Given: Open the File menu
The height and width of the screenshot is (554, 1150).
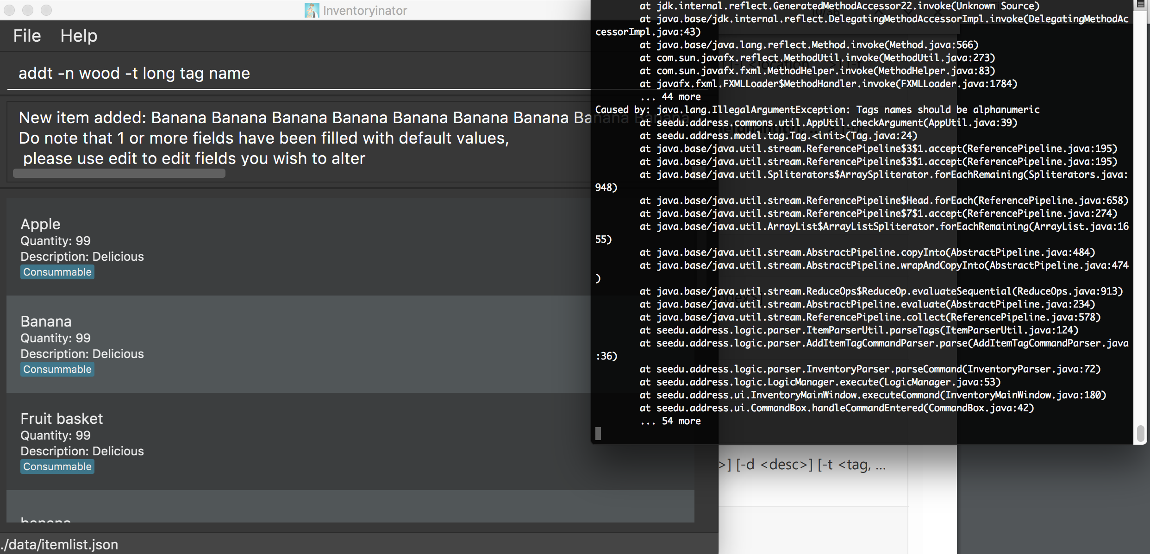Looking at the screenshot, I should tap(27, 36).
